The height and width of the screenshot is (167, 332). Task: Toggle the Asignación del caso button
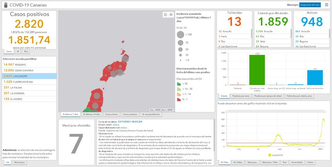pos(310,5)
